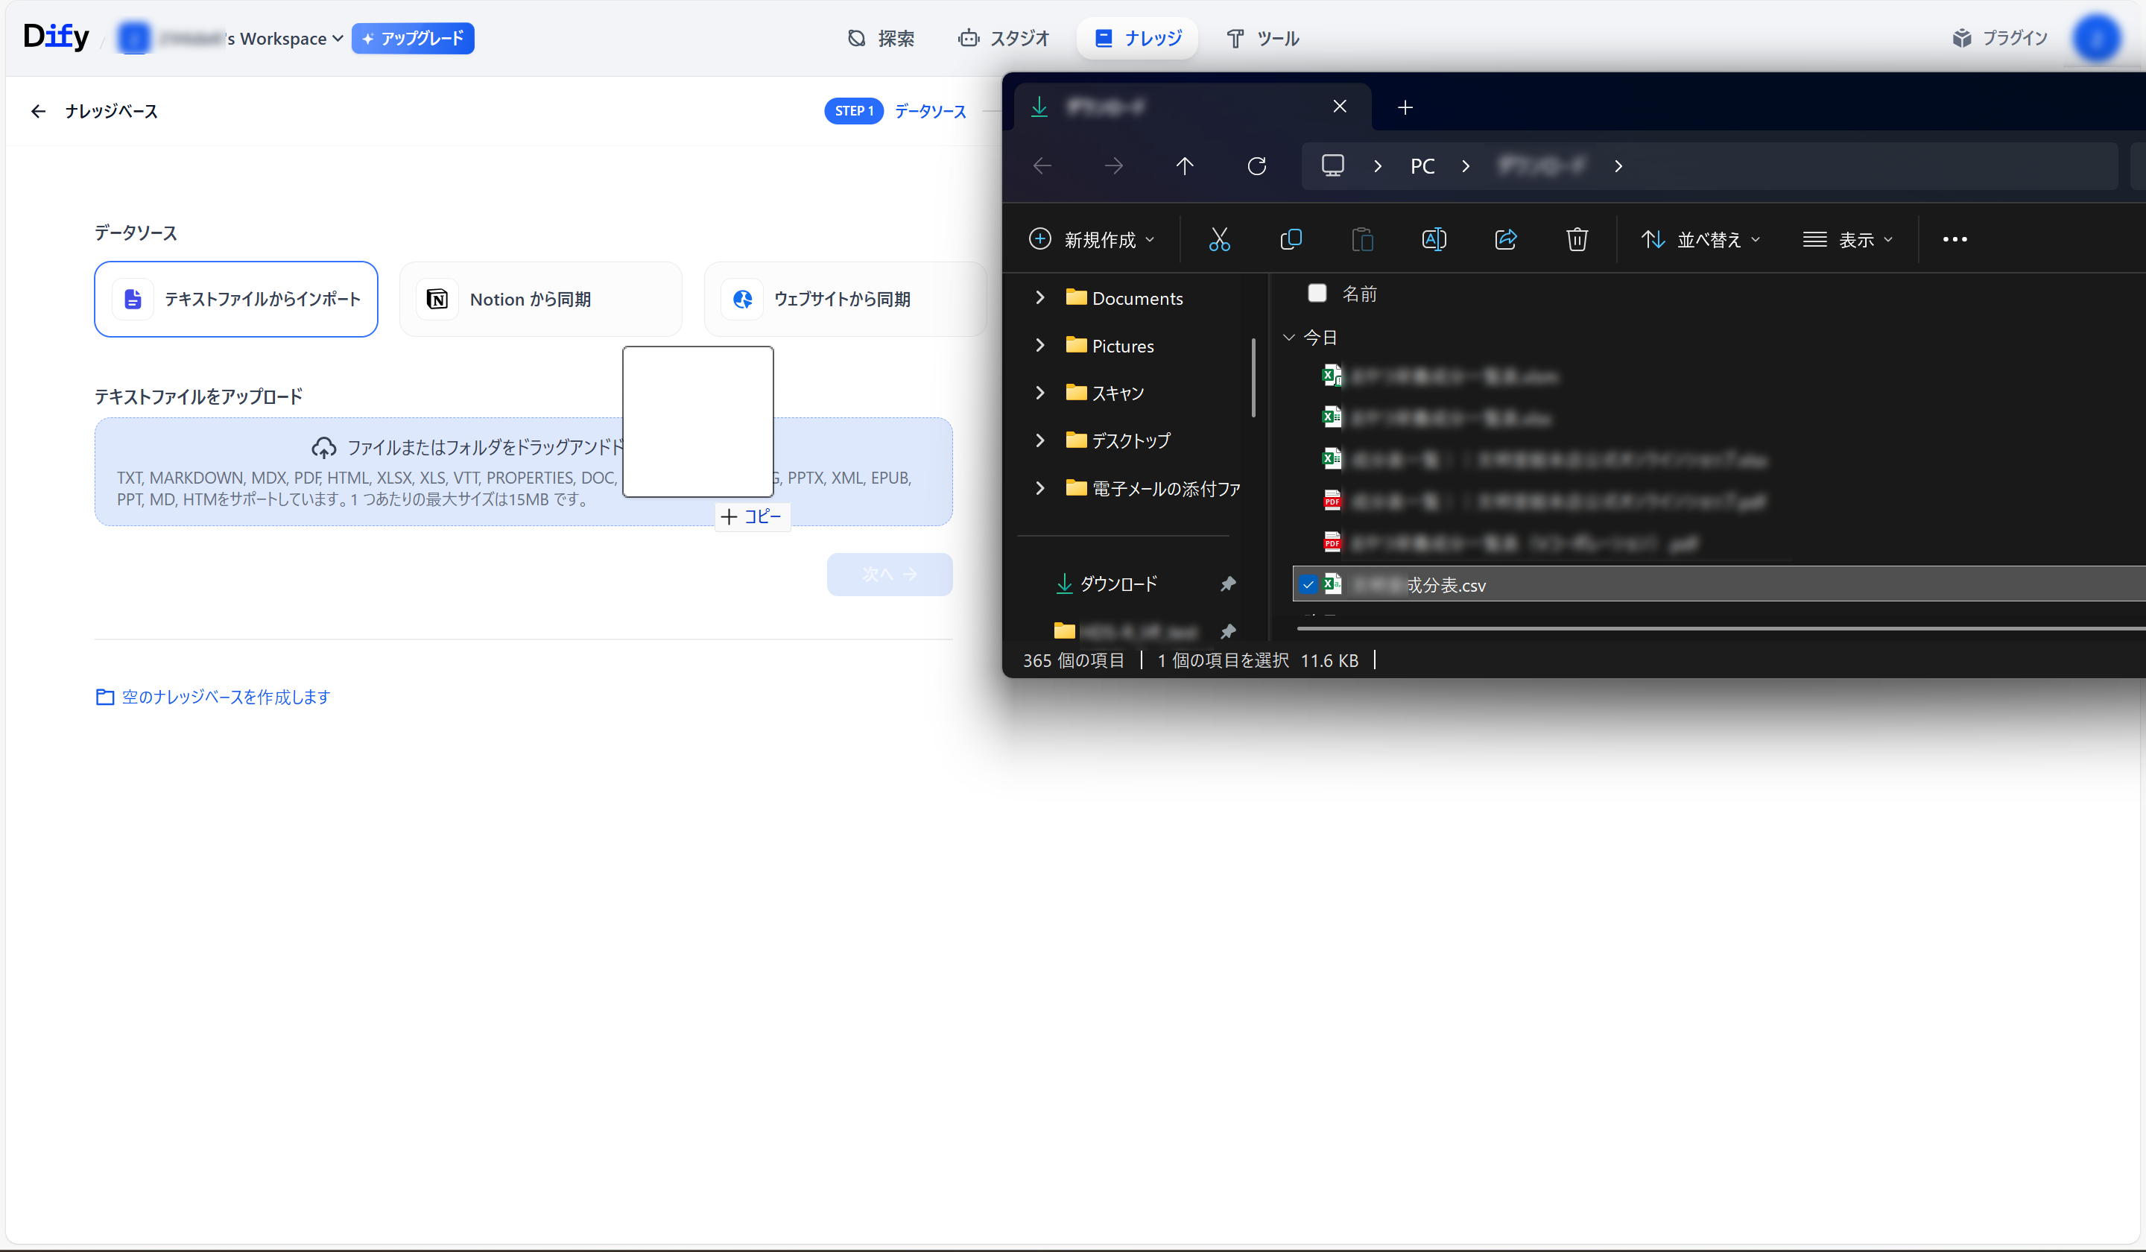Screen dimensions: 2146x1252
Task: Click the Rename icon in Explorer toolbar
Action: [1433, 239]
